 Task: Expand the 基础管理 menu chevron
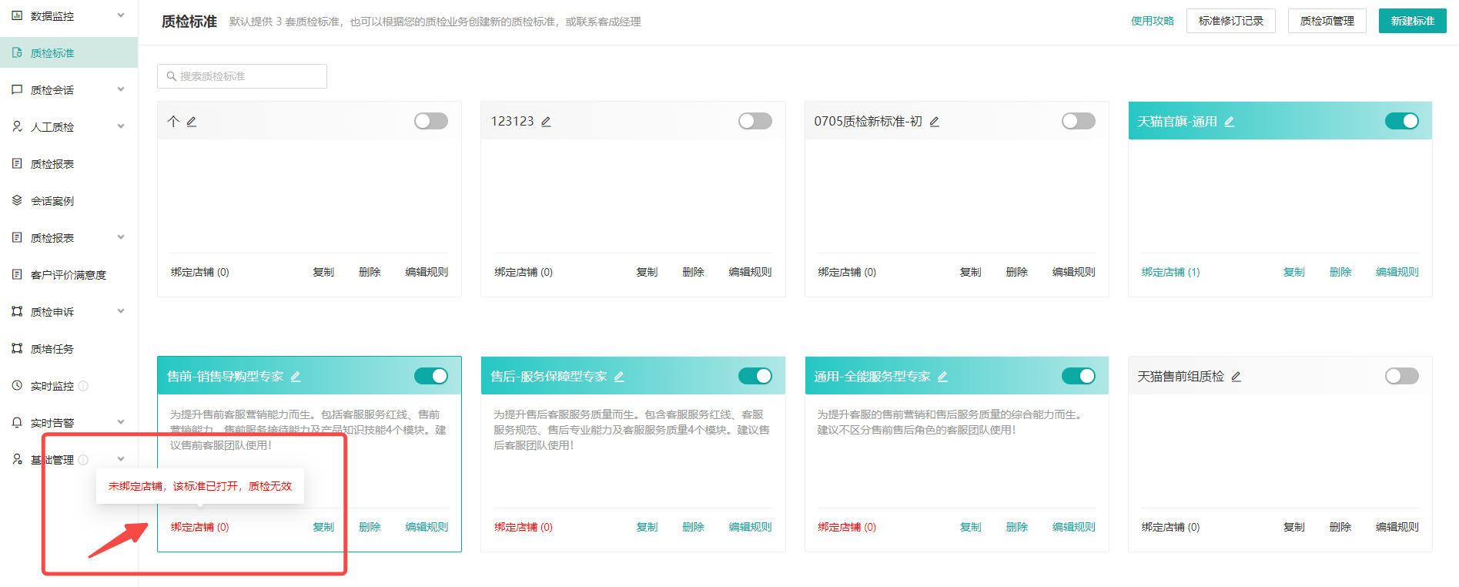[x=121, y=459]
